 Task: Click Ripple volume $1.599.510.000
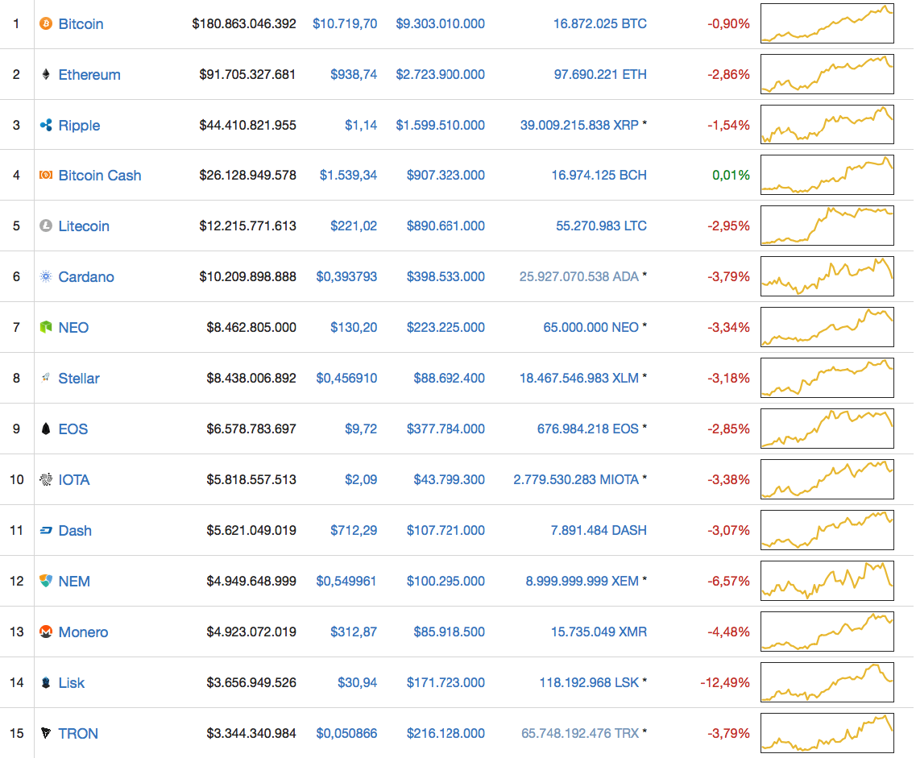click(440, 126)
